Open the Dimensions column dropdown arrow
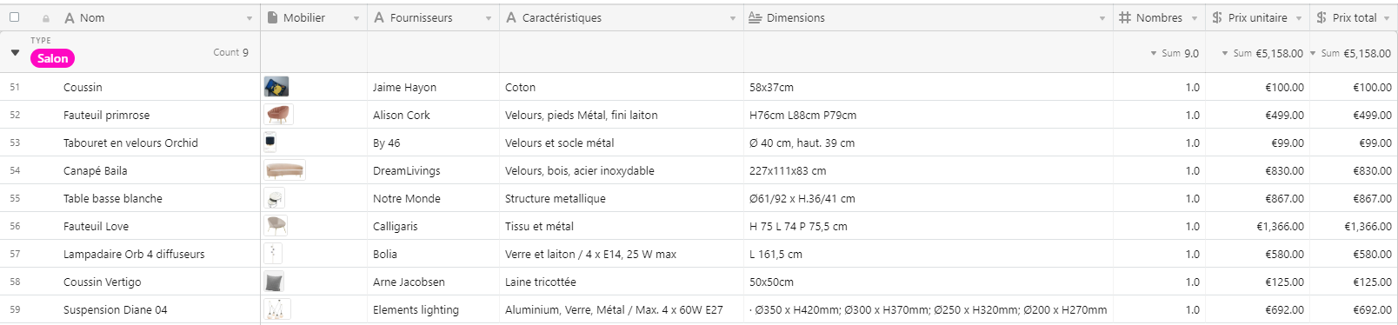 click(1102, 18)
